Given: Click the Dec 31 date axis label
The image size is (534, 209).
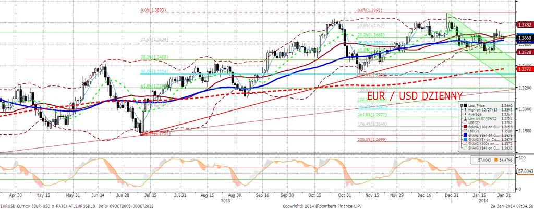Looking at the screenshot, I should point(453,196).
